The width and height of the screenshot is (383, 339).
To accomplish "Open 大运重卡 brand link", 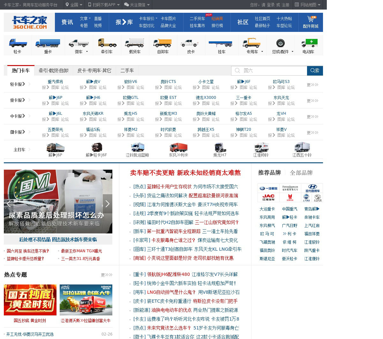I will 267,209.
